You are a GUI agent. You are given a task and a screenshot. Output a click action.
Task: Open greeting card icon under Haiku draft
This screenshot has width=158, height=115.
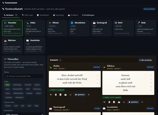65,95
